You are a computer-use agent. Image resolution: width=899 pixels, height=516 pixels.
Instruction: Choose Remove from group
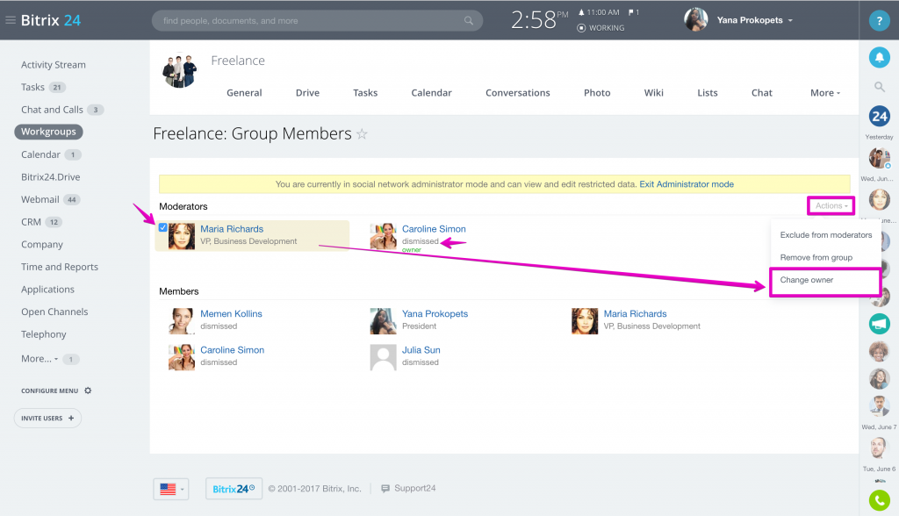816,257
